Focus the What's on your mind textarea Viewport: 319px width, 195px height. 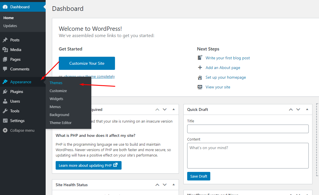[248, 156]
